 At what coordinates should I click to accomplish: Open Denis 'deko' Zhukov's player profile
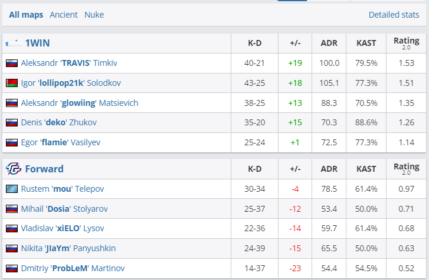coord(58,123)
